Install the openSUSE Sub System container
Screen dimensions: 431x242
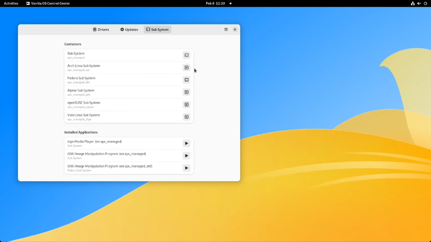pyautogui.click(x=186, y=105)
